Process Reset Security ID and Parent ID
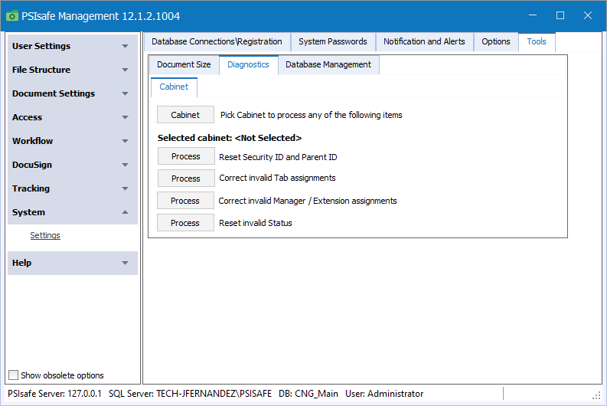607x406 pixels. 186,156
